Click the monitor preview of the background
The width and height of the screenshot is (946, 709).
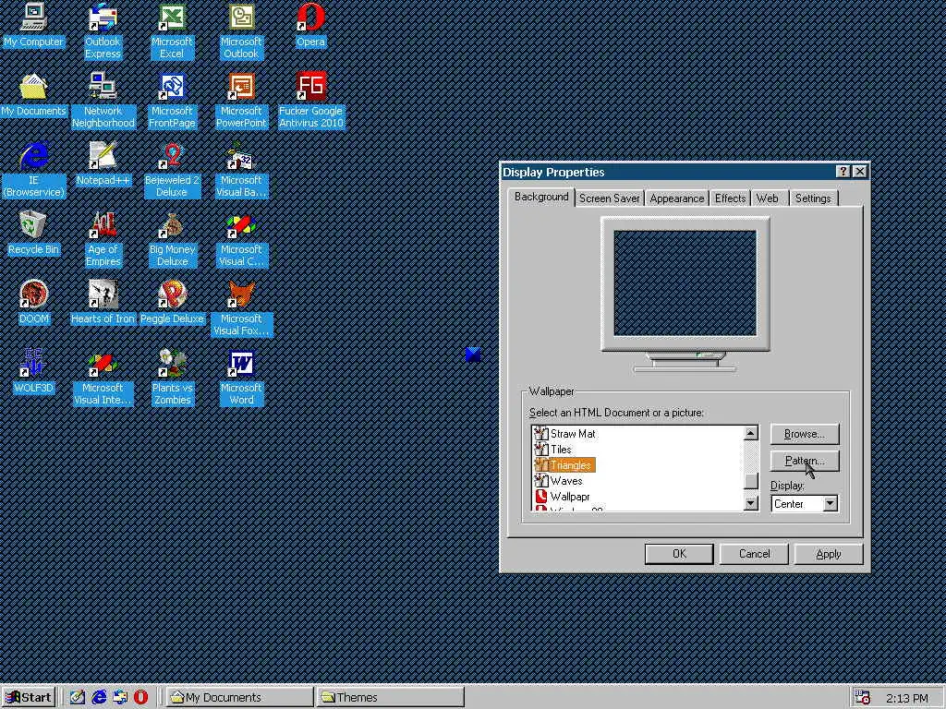click(685, 282)
